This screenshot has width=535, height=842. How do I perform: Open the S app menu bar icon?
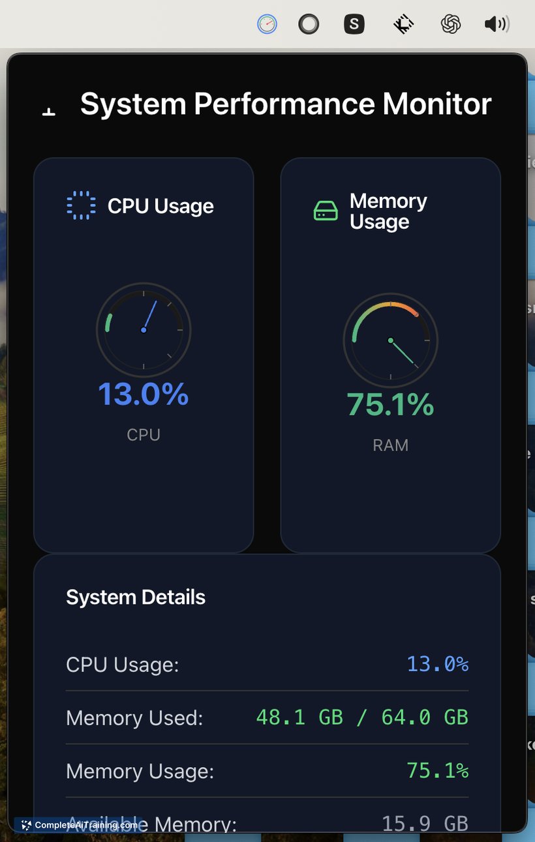(x=354, y=25)
